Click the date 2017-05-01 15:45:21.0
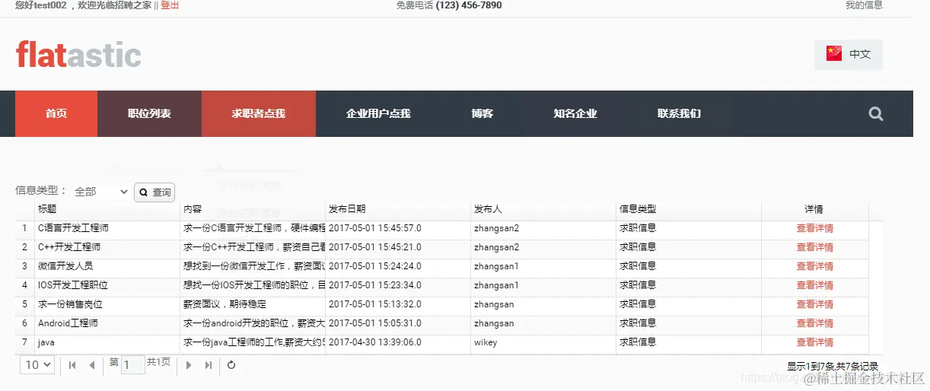This screenshot has height=391, width=930. click(x=375, y=247)
